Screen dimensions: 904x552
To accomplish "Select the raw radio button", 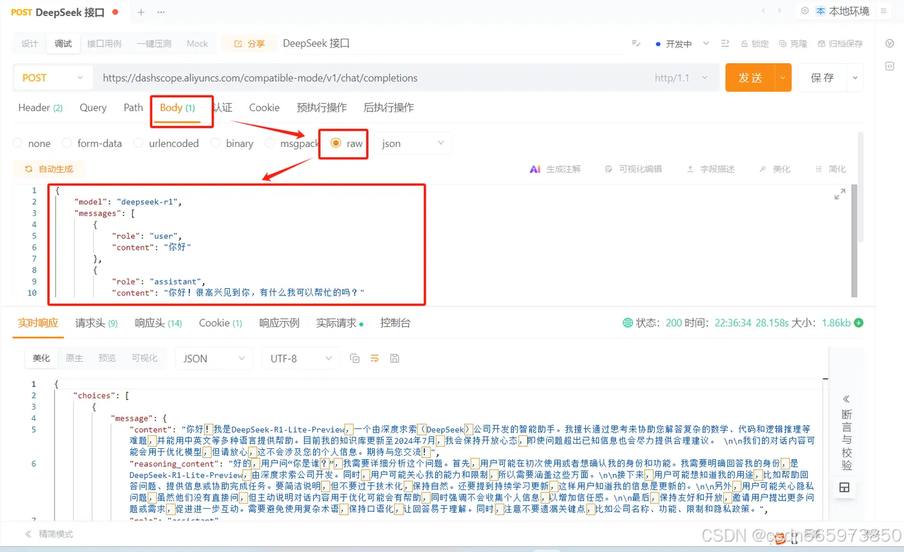I will [x=336, y=143].
